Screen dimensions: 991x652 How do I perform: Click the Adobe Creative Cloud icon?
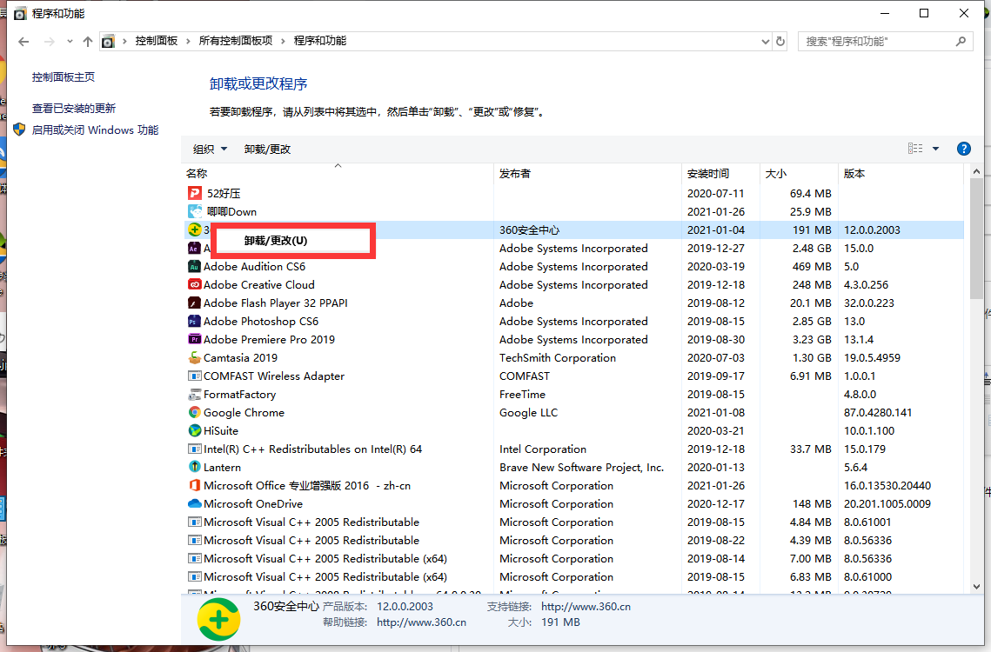tap(195, 285)
